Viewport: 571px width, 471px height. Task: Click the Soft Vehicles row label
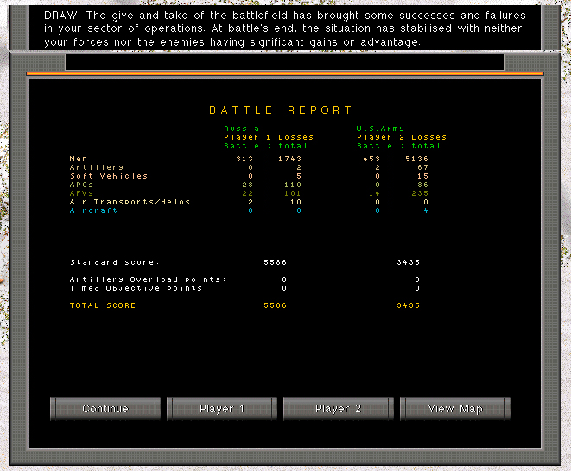point(109,176)
